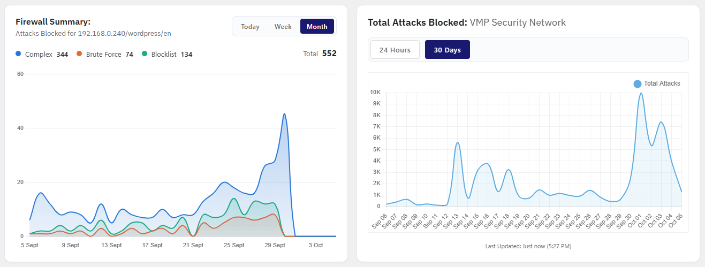Click the VMP Security Network label
The height and width of the screenshot is (267, 705).
(518, 22)
